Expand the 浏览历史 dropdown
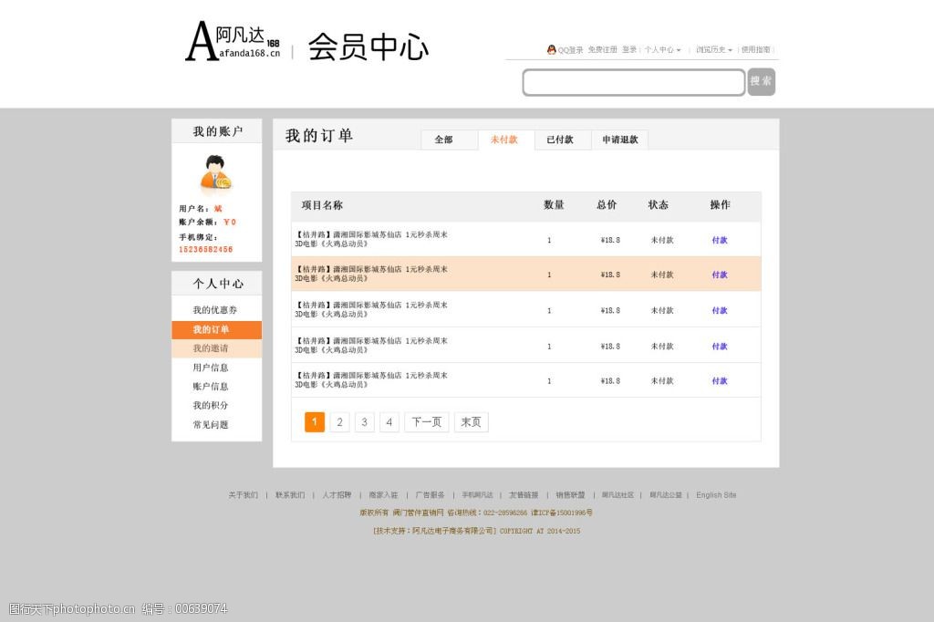 [711, 49]
